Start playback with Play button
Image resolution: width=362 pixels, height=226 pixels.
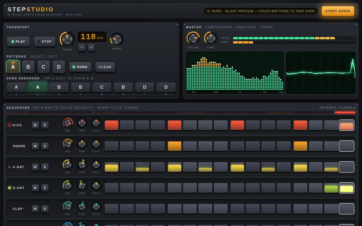pos(18,42)
